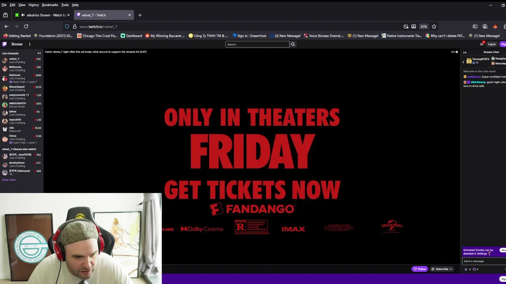Click the gift leaderboard left chevron
Image resolution: width=506 pixels, height=284 pixels.
click(x=463, y=62)
